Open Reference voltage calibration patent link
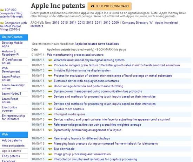The image size is (193, 162). (x=97, y=125)
